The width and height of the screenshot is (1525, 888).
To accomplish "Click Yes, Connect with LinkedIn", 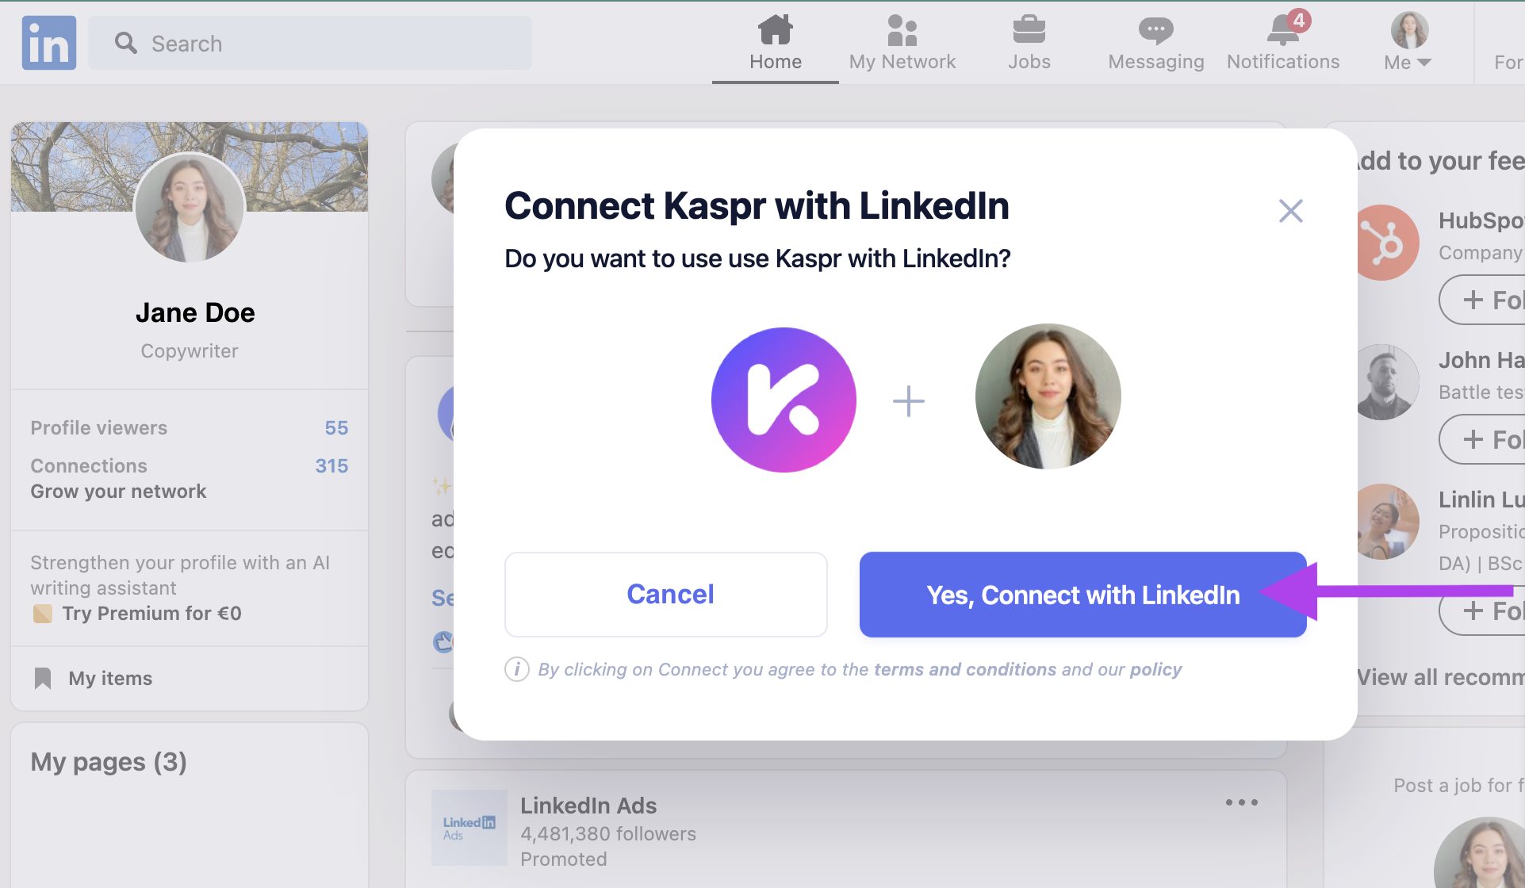I will pyautogui.click(x=1083, y=595).
